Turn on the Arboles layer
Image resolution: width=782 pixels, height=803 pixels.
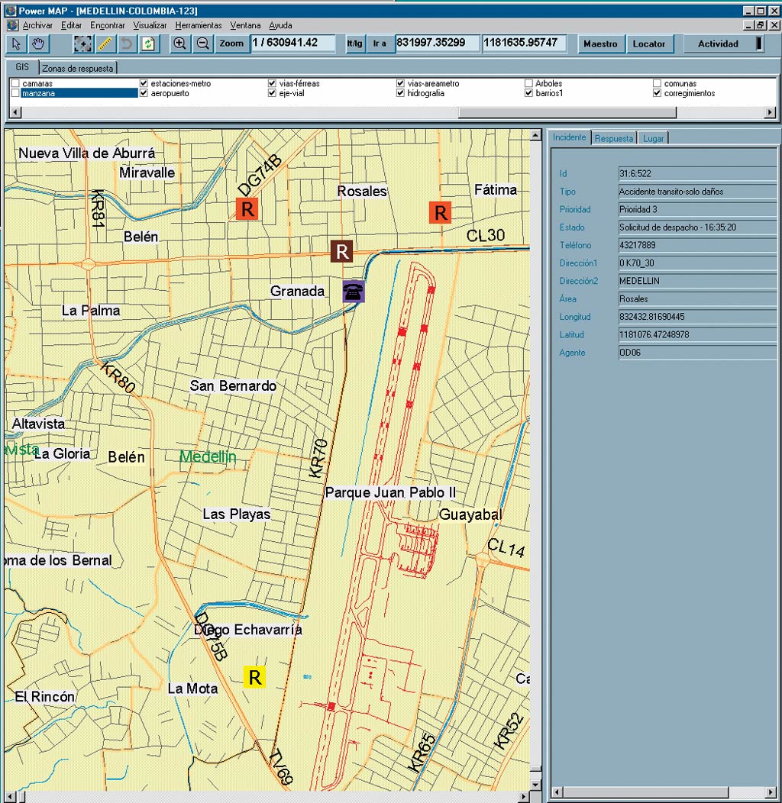(x=529, y=83)
